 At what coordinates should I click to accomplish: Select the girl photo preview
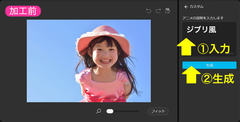pyautogui.click(x=89, y=61)
